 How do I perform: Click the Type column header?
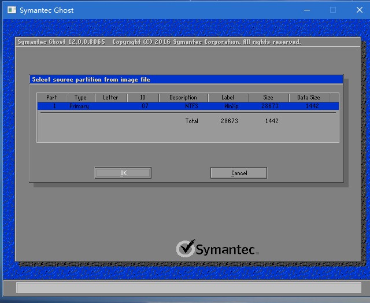pos(80,98)
